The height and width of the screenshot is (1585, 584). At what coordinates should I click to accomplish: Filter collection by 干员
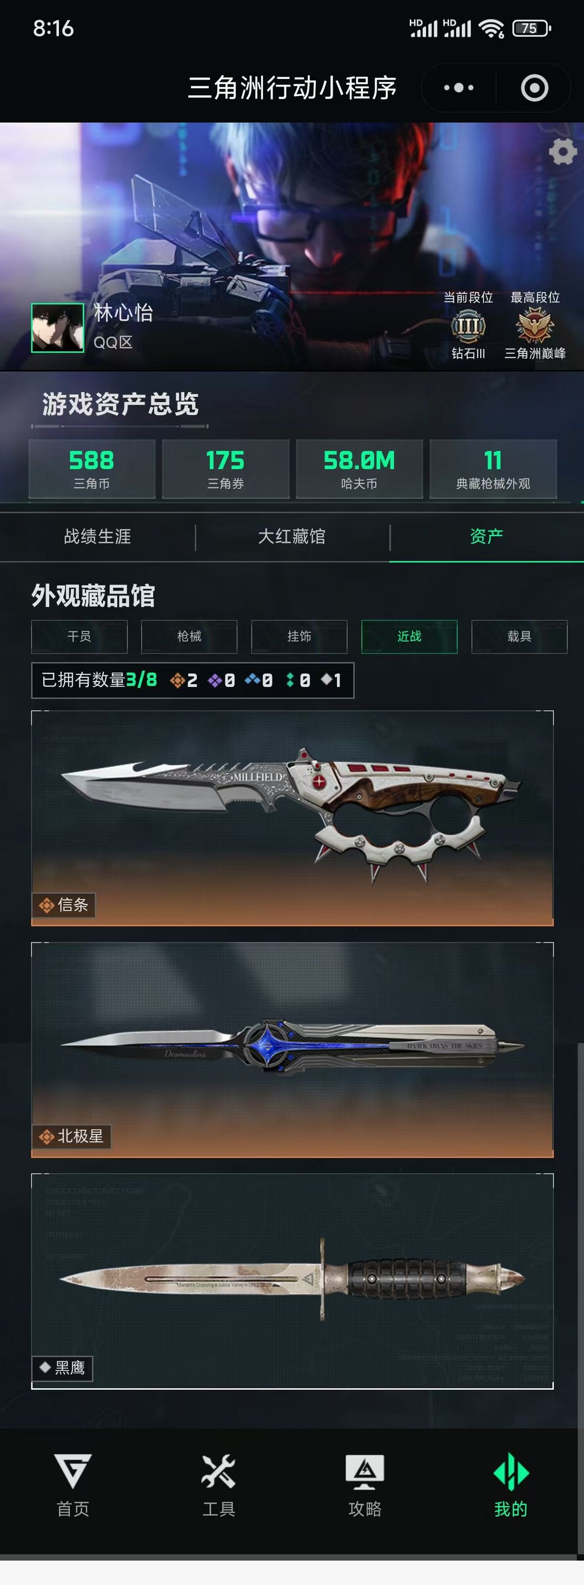tap(79, 636)
